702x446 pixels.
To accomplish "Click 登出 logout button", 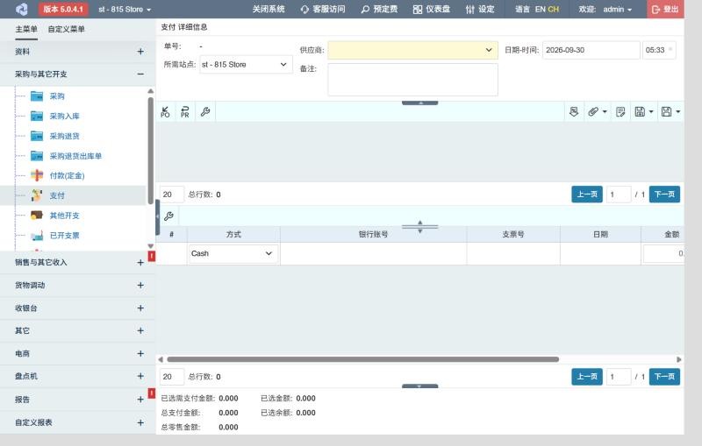I will click(x=665, y=9).
